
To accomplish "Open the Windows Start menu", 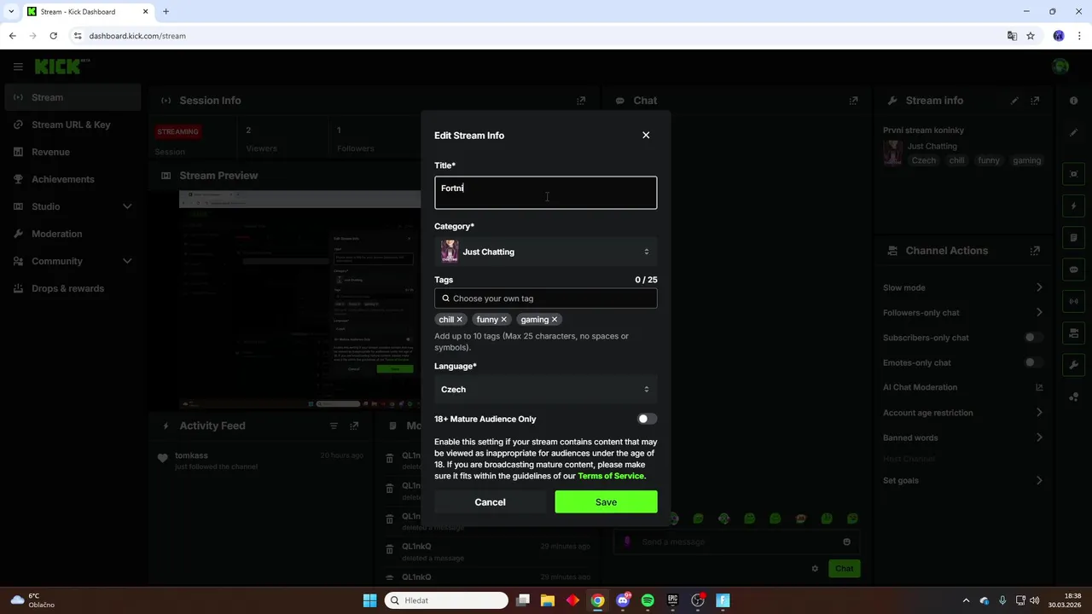I will (x=369, y=600).
